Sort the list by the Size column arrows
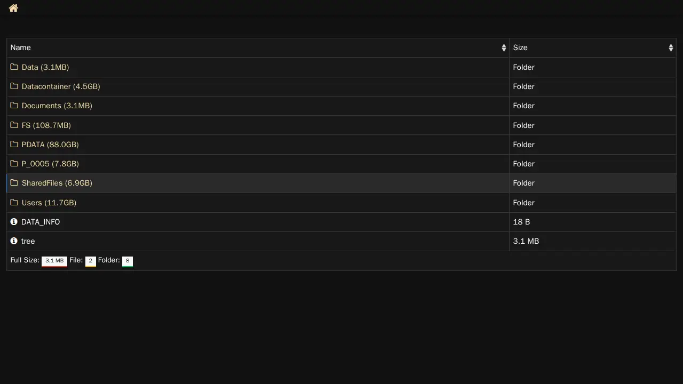This screenshot has width=683, height=384. coord(670,48)
